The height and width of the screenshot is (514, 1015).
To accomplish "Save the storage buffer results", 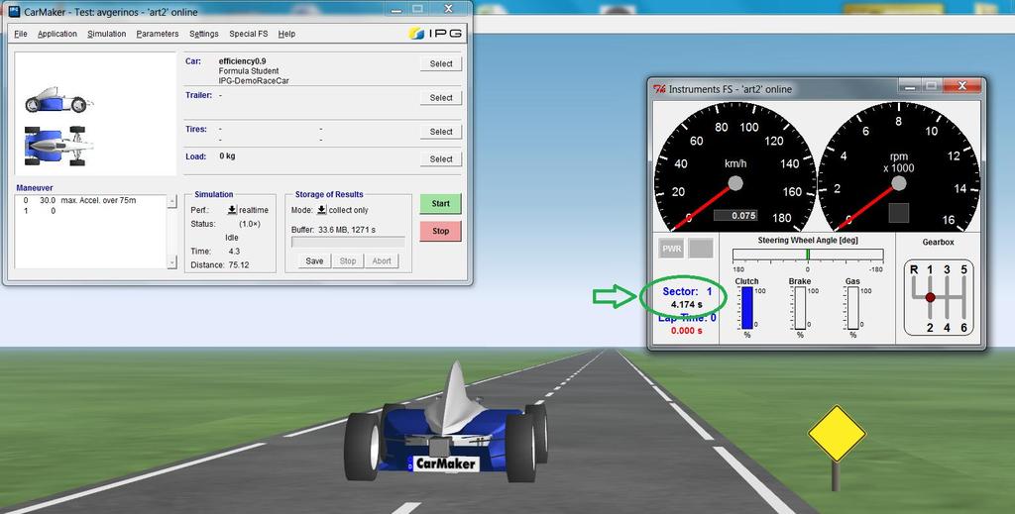I will pyautogui.click(x=314, y=261).
